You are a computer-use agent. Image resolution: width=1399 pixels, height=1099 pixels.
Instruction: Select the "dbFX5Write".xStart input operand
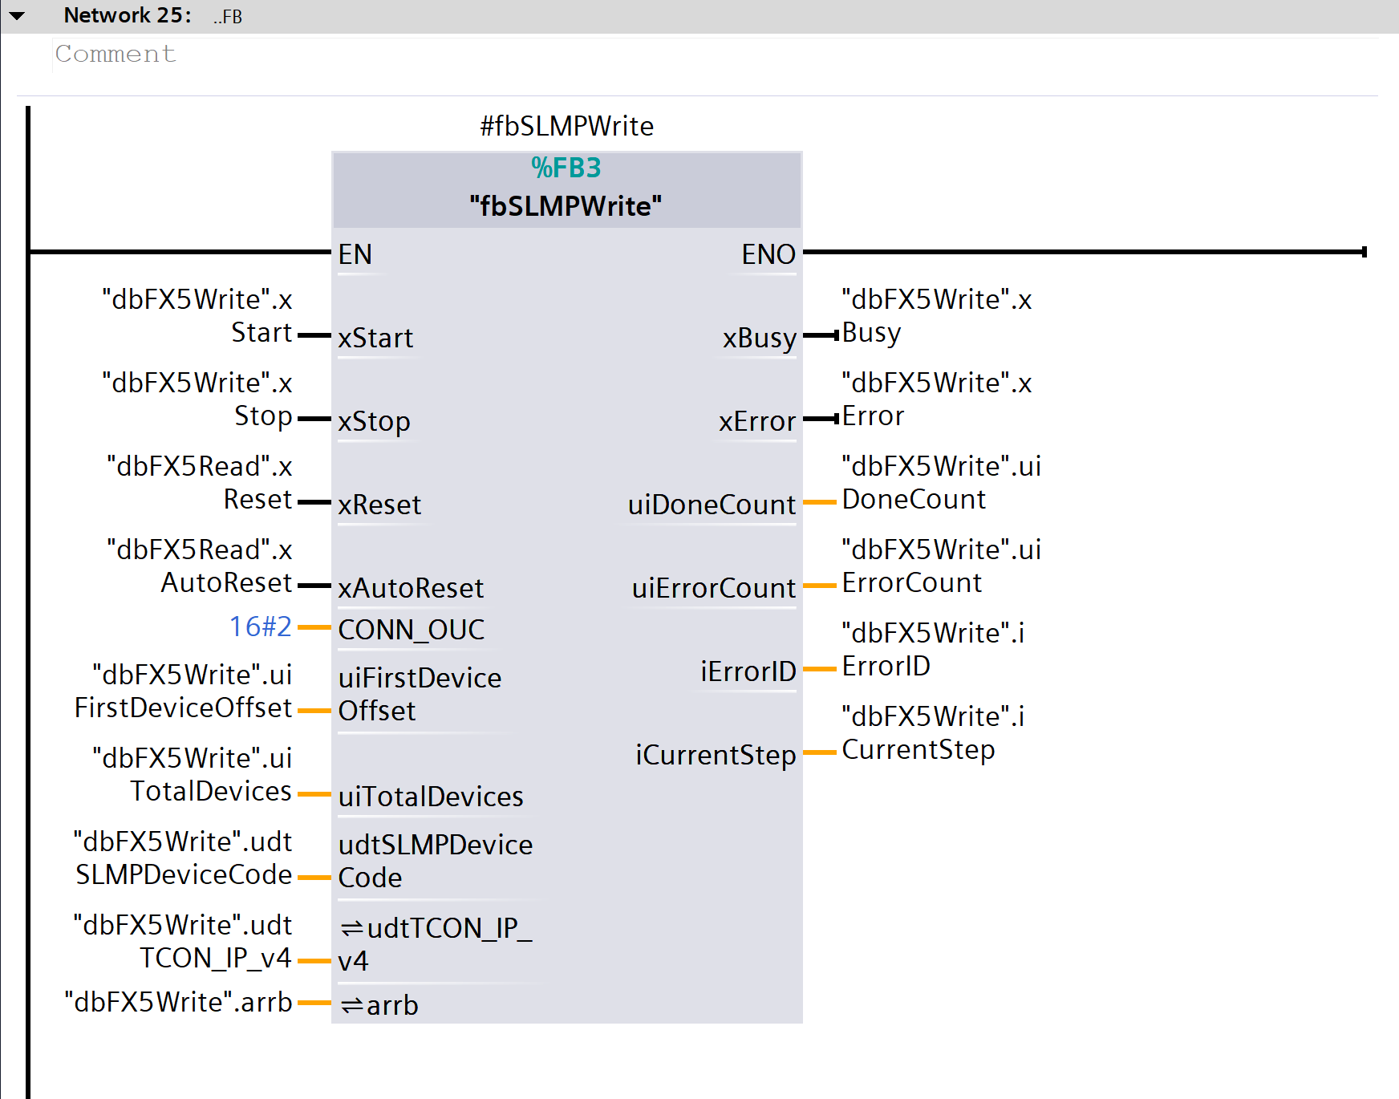(x=197, y=316)
